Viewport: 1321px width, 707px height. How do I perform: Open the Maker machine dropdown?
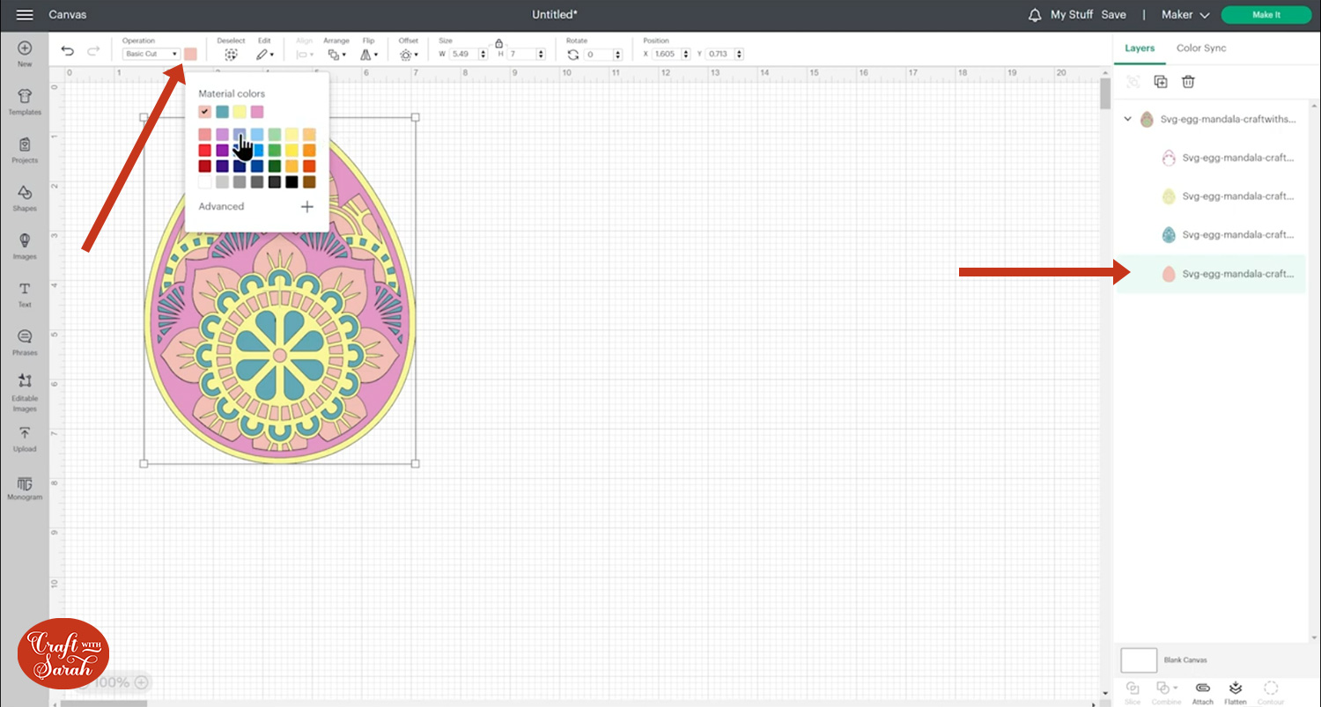pyautogui.click(x=1185, y=15)
